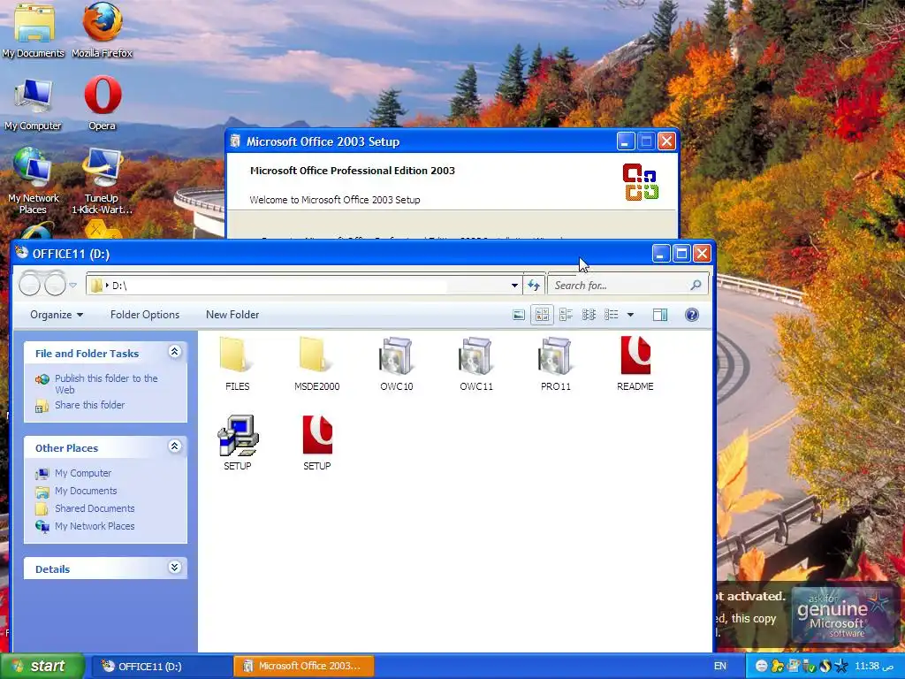905x679 pixels.
Task: Close the Microsoft Office 2003 Setup window
Action: pyautogui.click(x=666, y=141)
